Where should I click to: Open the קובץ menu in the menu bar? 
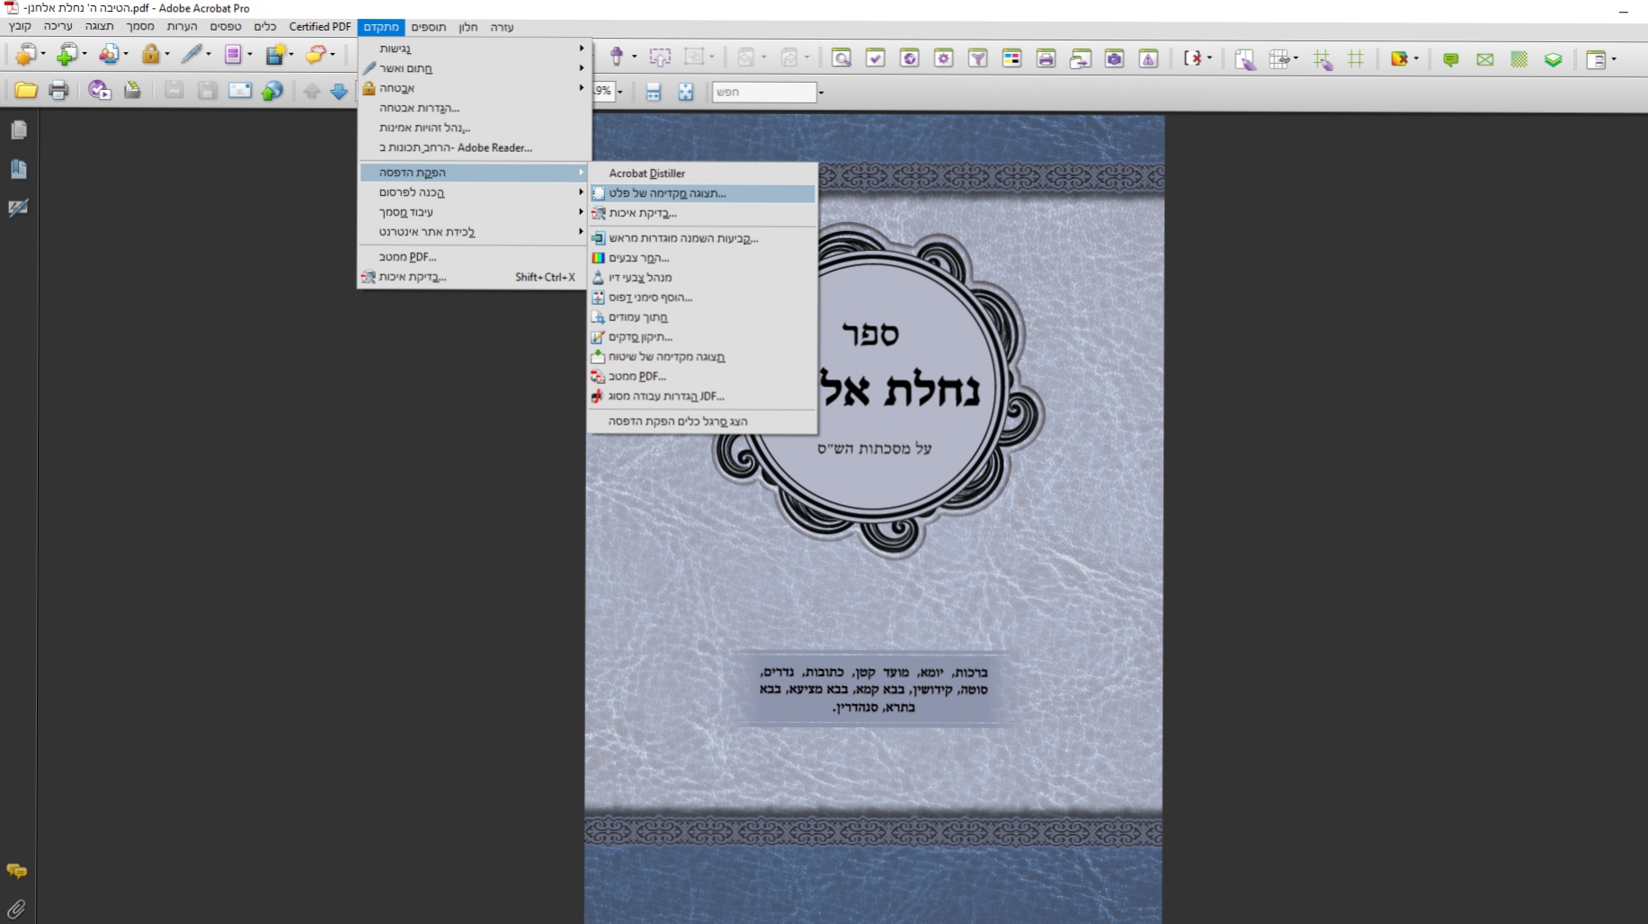[20, 27]
